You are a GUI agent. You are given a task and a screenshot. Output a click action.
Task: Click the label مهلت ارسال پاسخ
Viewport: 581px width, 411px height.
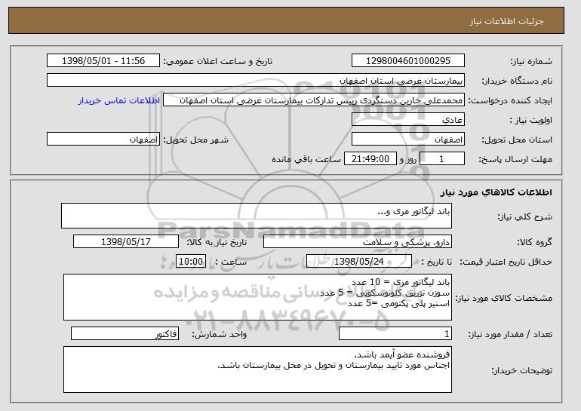[x=515, y=159]
